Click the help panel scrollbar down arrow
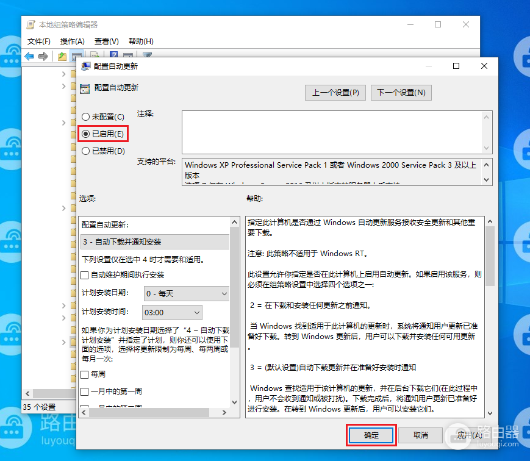Viewport: 530px width, 461px height. click(490, 413)
